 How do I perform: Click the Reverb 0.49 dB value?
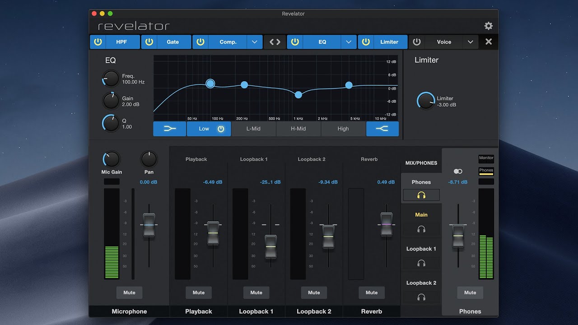386,182
